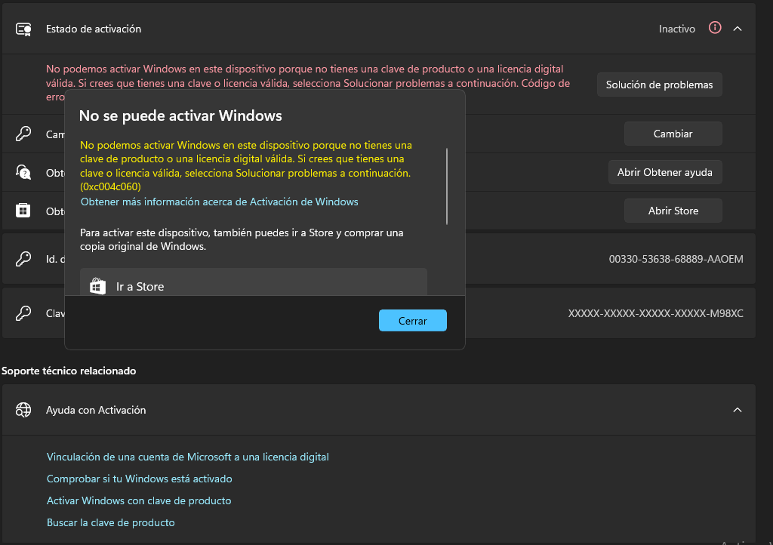Collapse the Estado de activación section
773x545 pixels.
738,29
